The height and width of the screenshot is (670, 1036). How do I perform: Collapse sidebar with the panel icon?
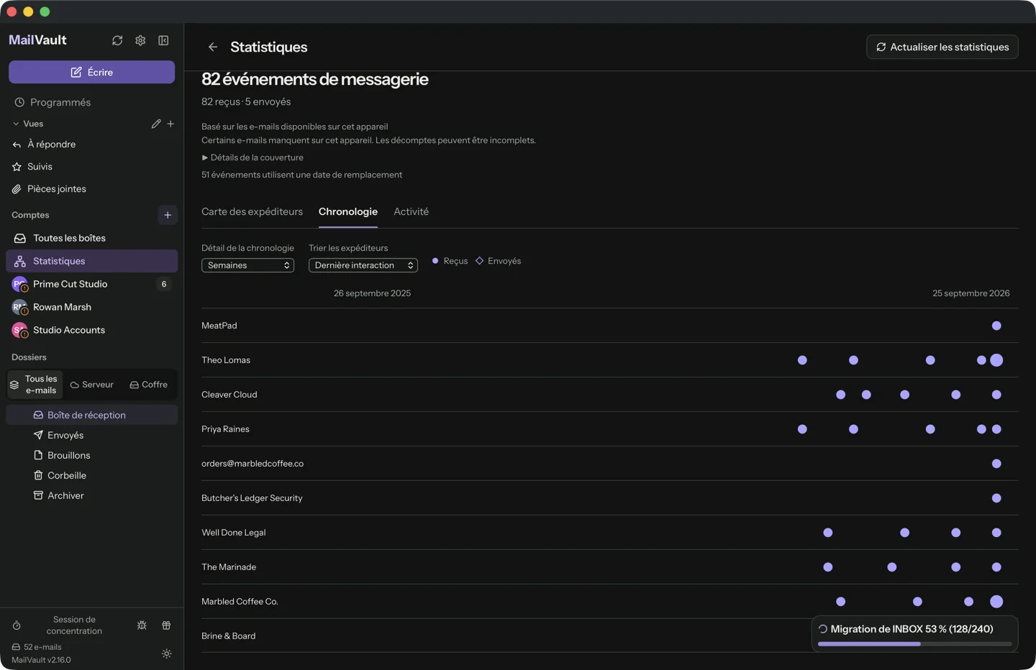click(x=163, y=40)
